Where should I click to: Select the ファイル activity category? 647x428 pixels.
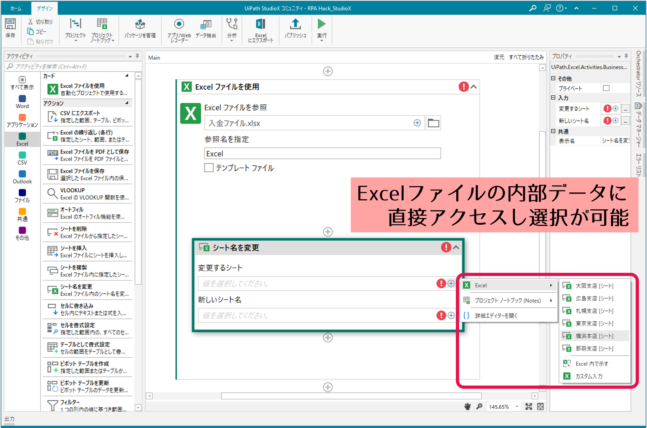coord(22,196)
